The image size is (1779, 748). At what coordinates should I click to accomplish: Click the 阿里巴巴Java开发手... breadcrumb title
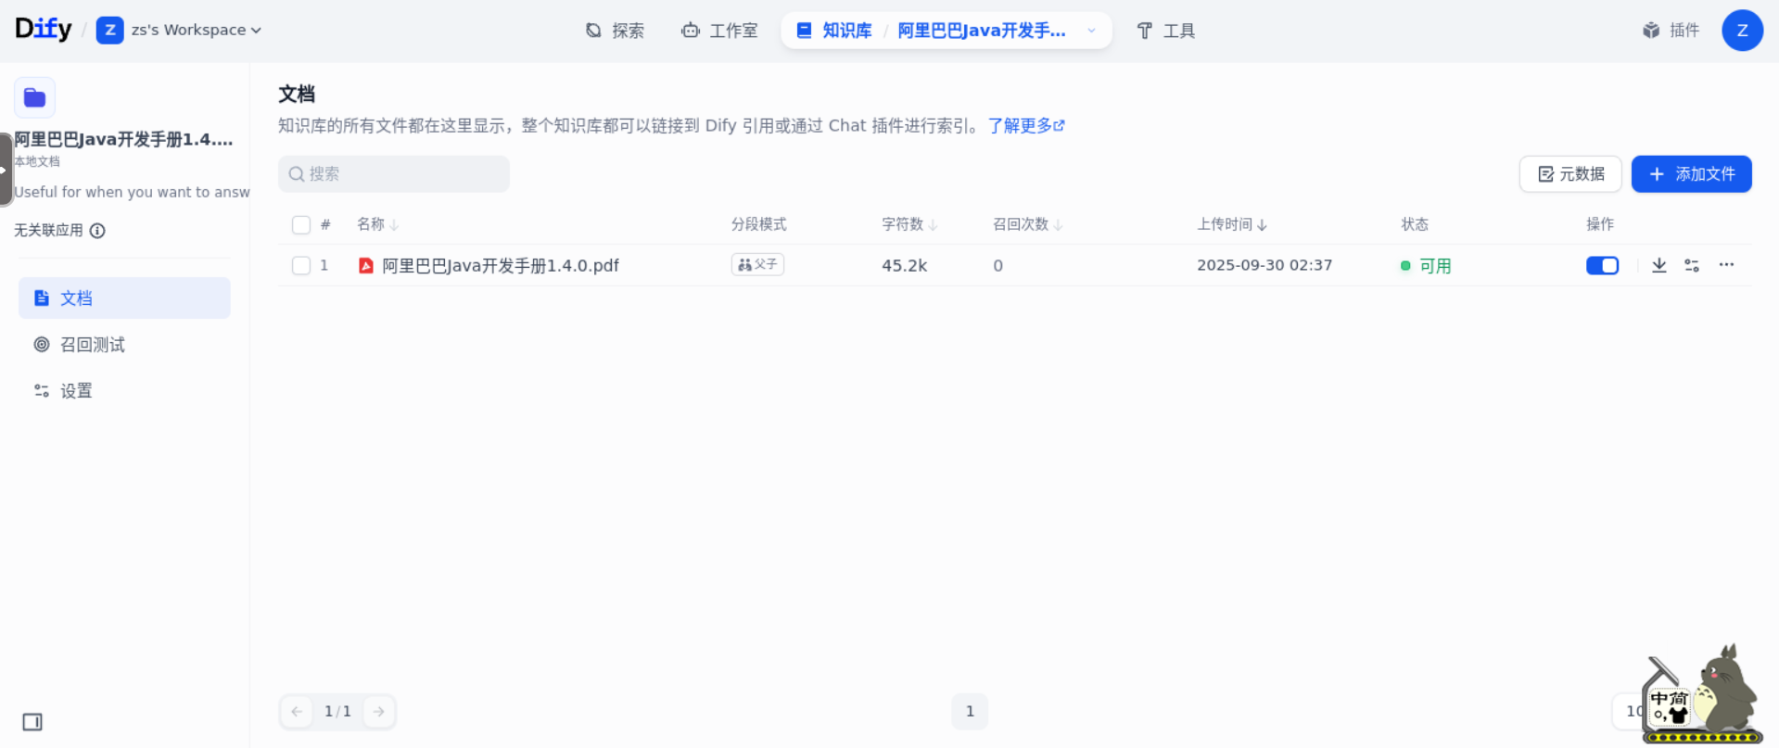(x=982, y=31)
